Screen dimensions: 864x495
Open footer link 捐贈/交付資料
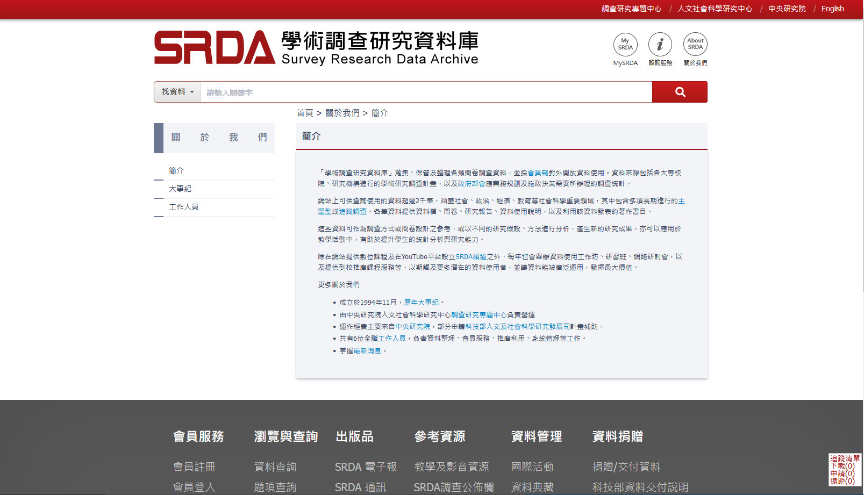626,467
